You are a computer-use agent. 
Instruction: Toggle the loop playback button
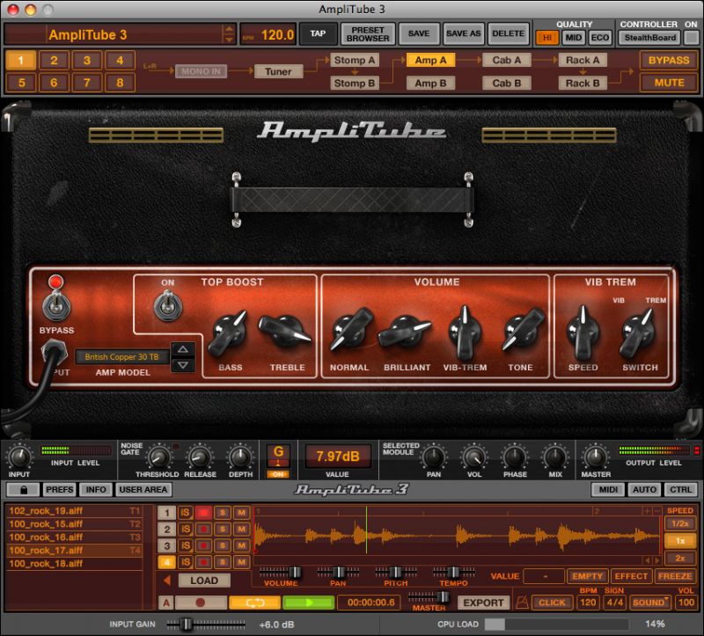click(254, 603)
